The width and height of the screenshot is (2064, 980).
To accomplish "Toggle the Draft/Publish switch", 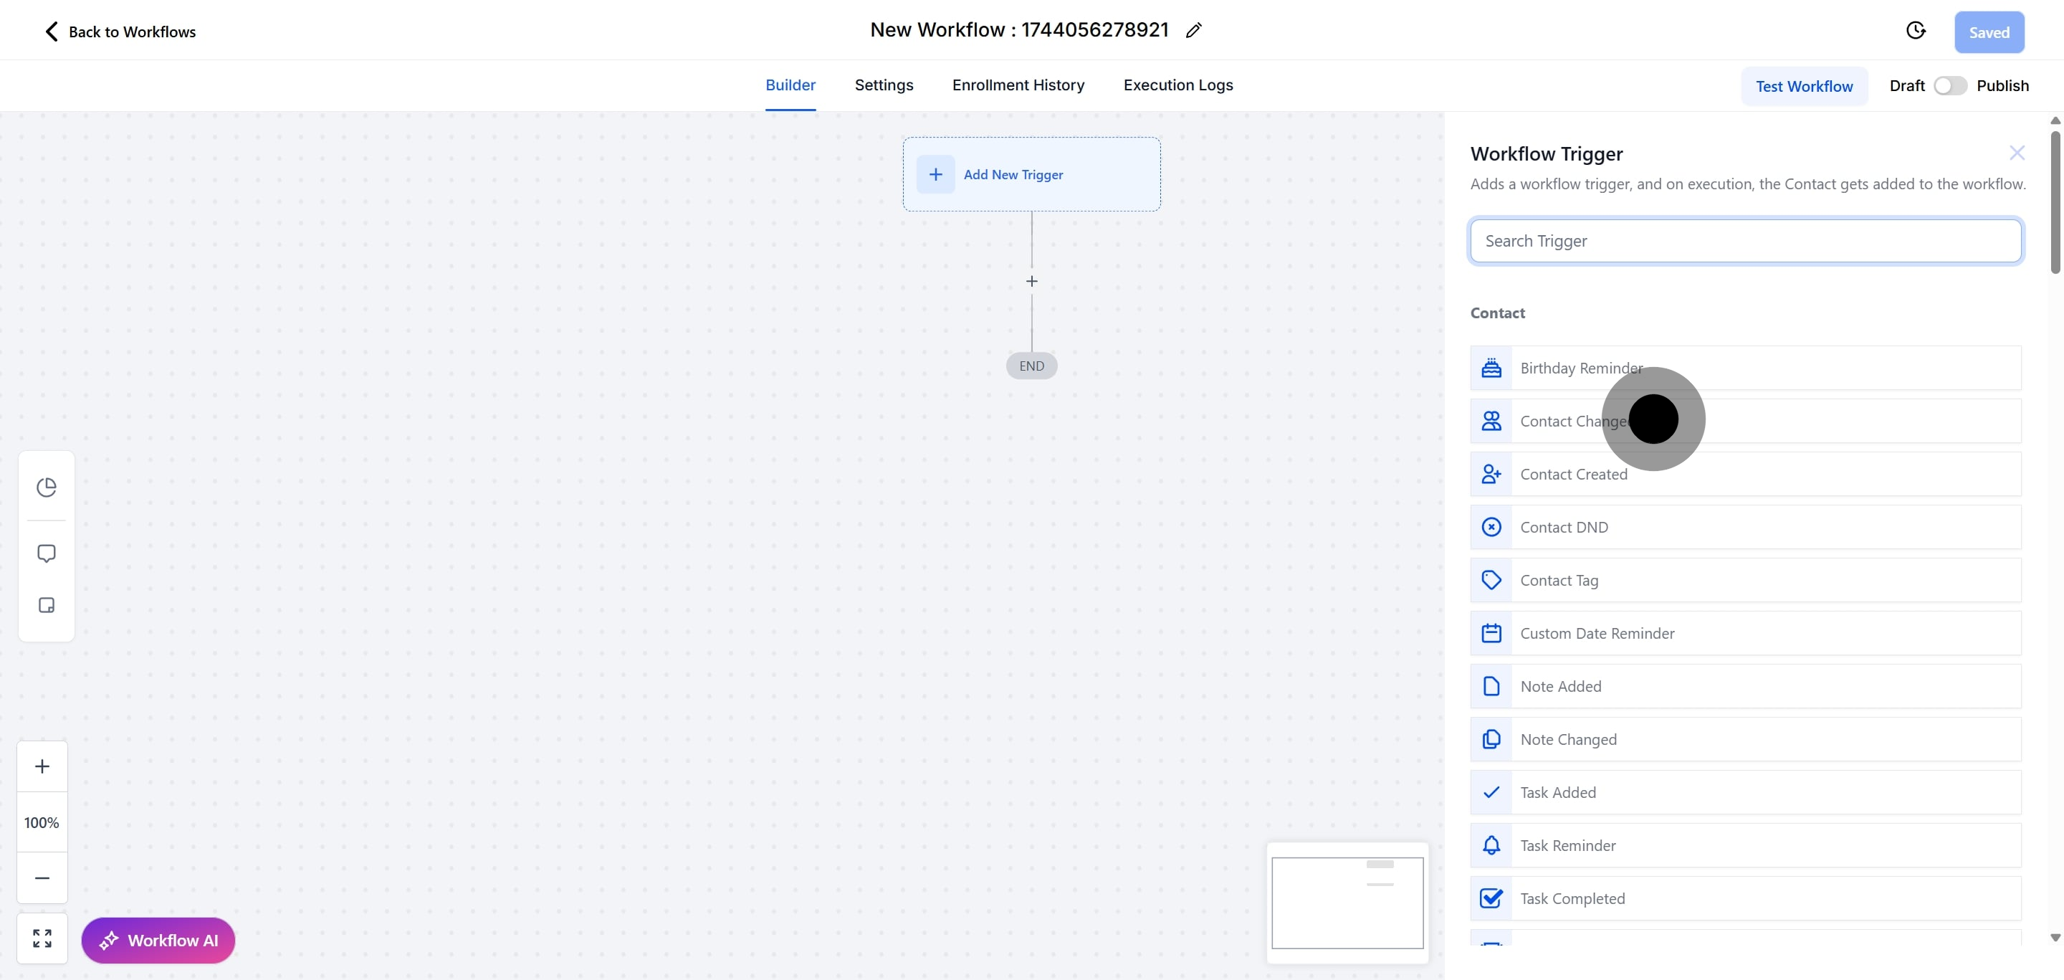I will point(1949,86).
